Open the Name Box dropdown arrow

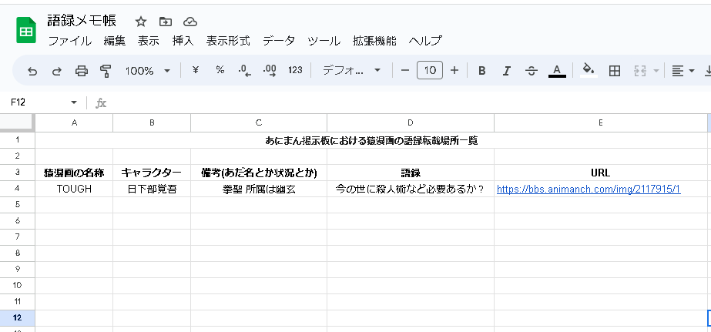click(x=74, y=102)
